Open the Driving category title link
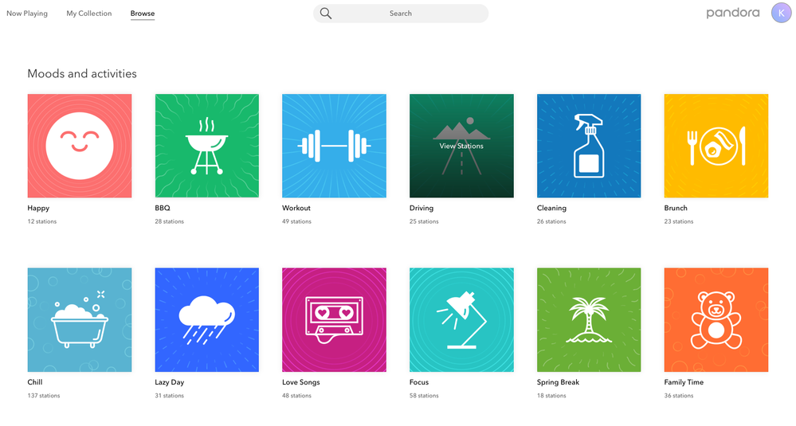This screenshot has height=426, width=796. (422, 208)
